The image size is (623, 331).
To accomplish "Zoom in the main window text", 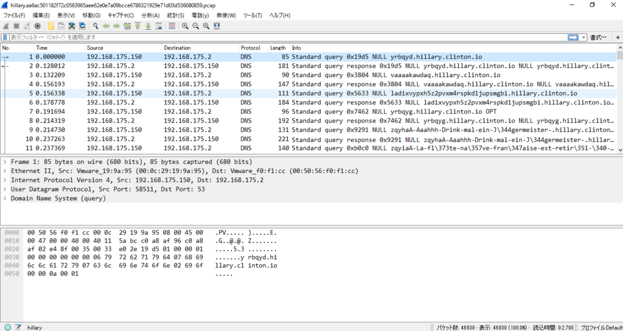I will (185, 26).
